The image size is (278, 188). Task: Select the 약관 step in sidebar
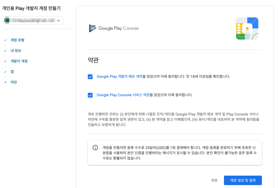point(14,82)
